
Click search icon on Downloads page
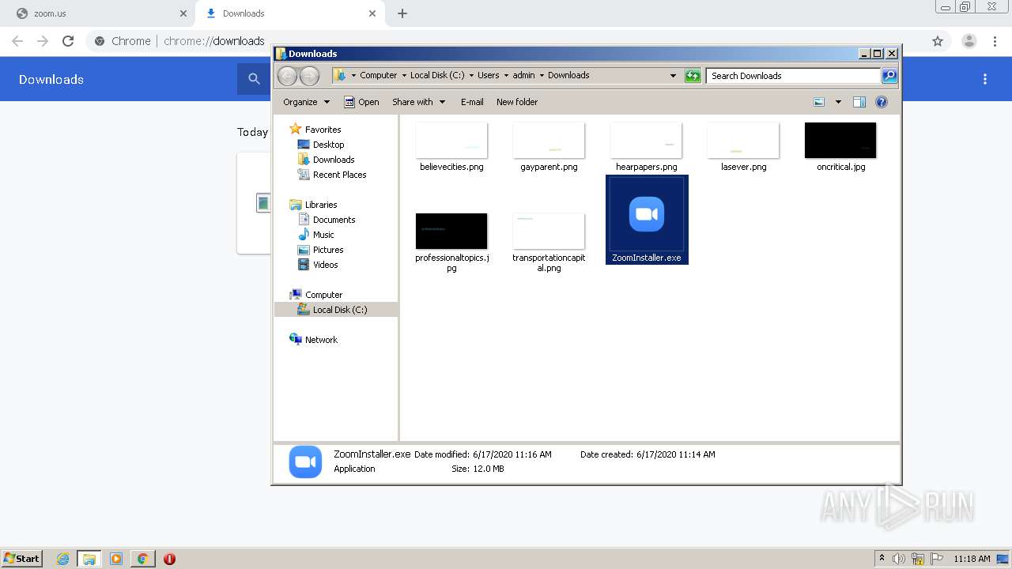(254, 79)
